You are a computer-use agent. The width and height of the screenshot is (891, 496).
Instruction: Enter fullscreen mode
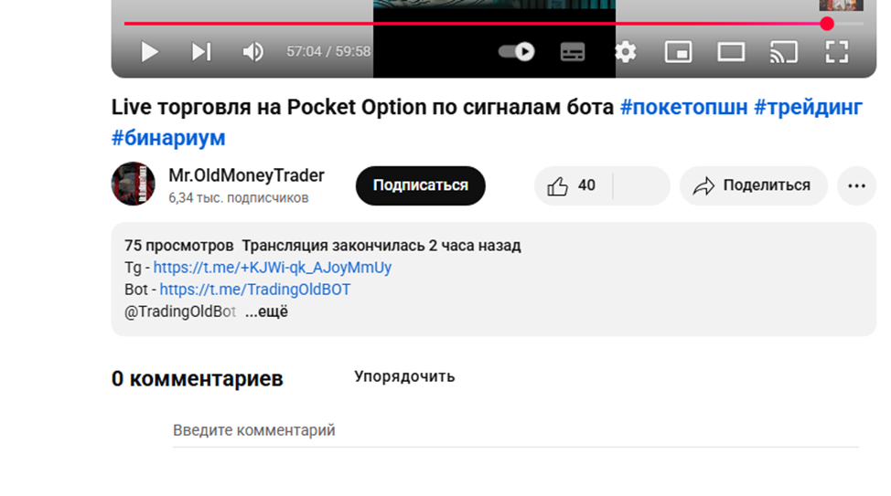pyautogui.click(x=836, y=52)
